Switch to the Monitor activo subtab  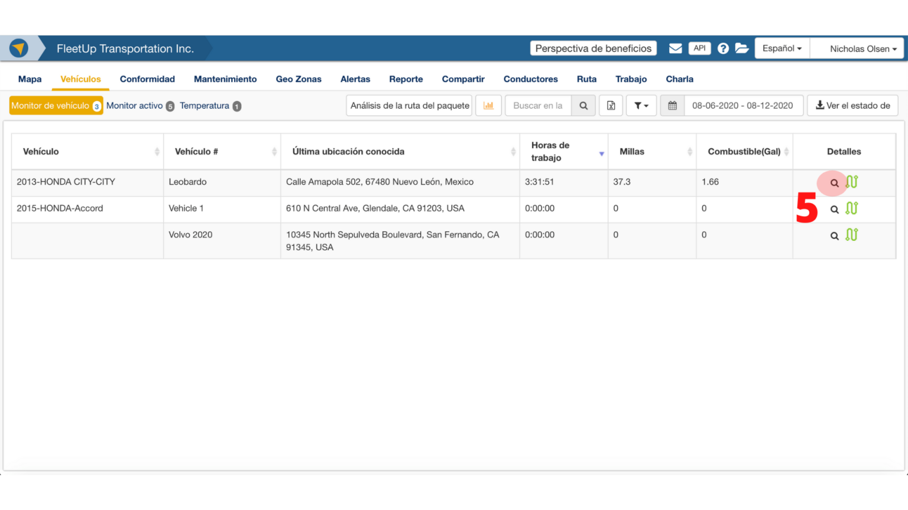[140, 106]
